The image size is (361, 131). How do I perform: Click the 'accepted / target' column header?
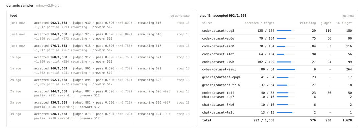click(x=259, y=23)
